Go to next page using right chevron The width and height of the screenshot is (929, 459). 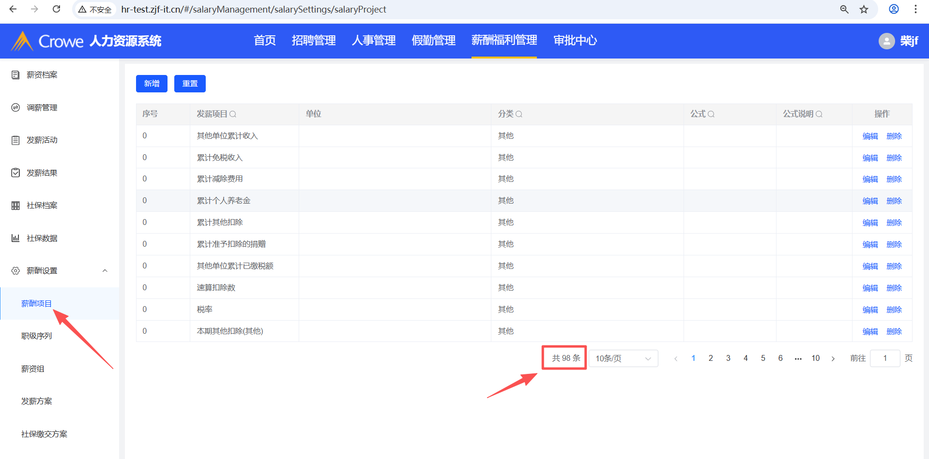pos(833,358)
